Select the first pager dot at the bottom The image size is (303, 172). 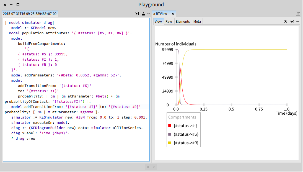[x=148, y=167]
